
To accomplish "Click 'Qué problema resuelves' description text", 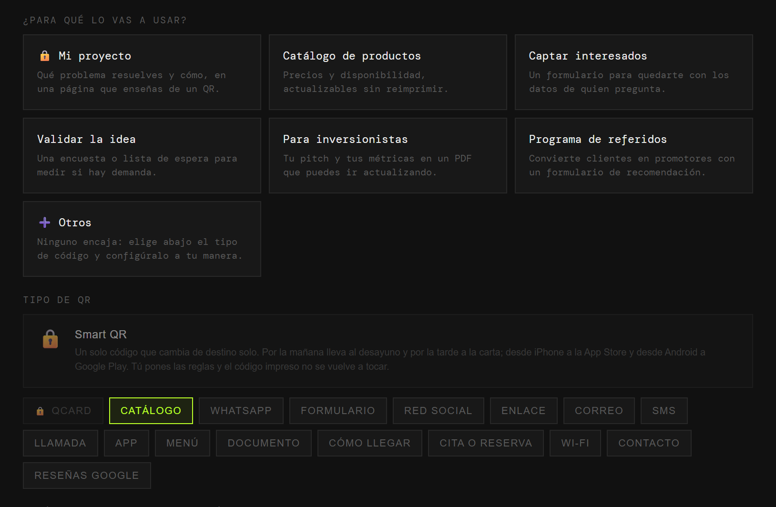I will (132, 82).
